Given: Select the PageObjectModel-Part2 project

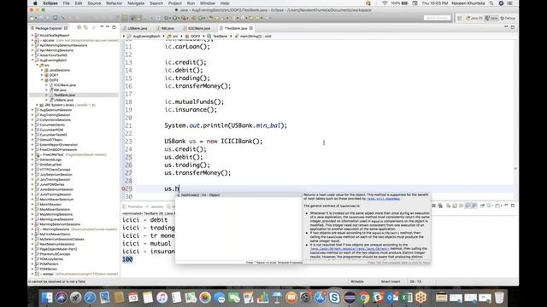Looking at the screenshot, I should click(58, 249).
